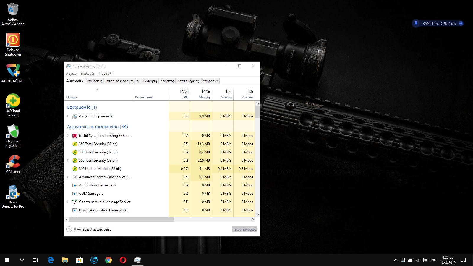Viewport: 473px width, 266px height.
Task: Switch to the Εκκίνηση tab
Action: pos(150,81)
